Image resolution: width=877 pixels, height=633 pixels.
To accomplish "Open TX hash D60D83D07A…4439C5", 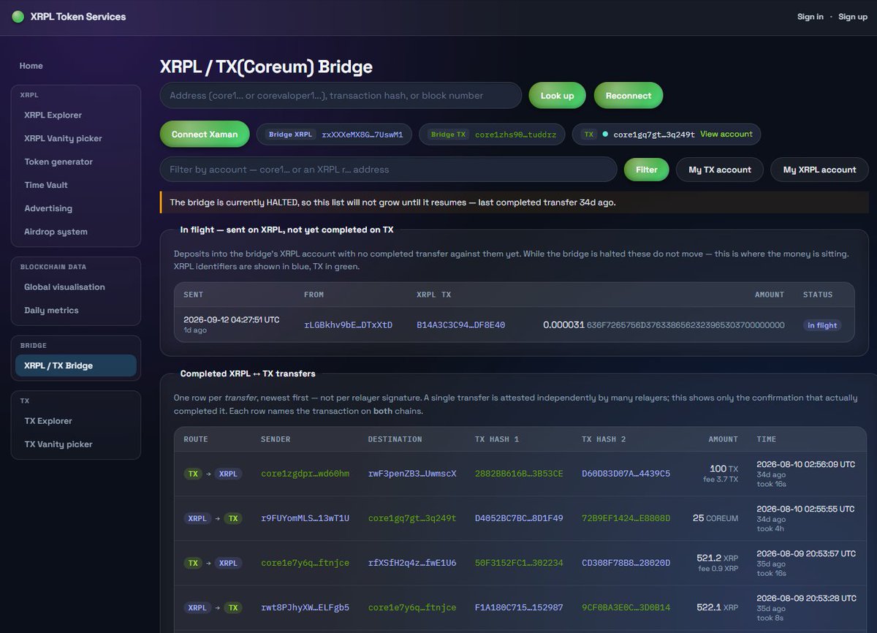I will [626, 474].
